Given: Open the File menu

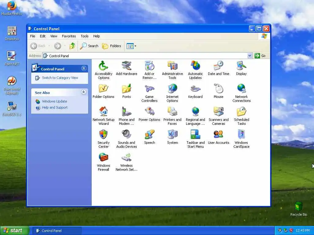Looking at the screenshot, I should point(33,36).
